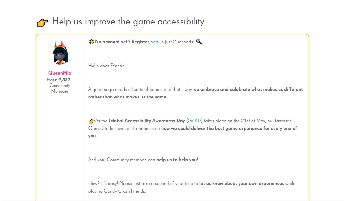Click the 'Help us improve the game accessibility' heading
This screenshot has height=201, width=345.
coord(128,22)
